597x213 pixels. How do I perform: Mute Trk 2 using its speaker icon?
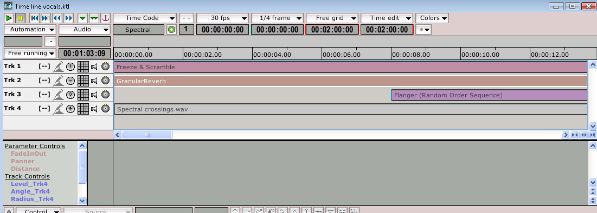tap(94, 81)
